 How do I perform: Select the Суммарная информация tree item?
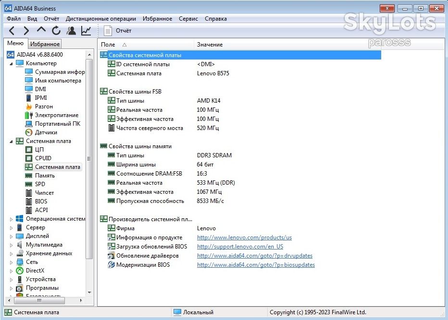pyautogui.click(x=60, y=72)
